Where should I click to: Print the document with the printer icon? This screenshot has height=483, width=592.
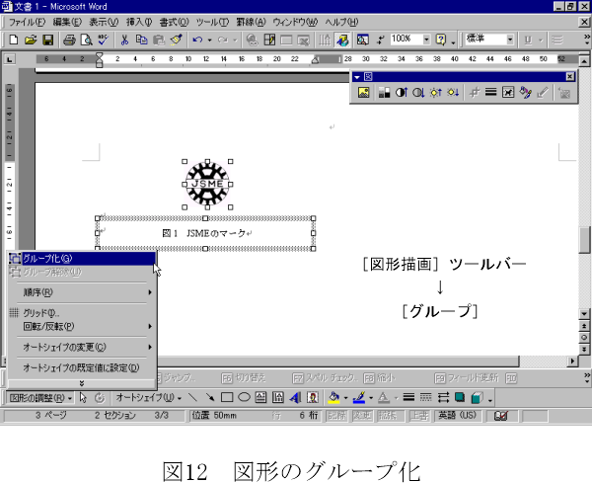point(69,40)
